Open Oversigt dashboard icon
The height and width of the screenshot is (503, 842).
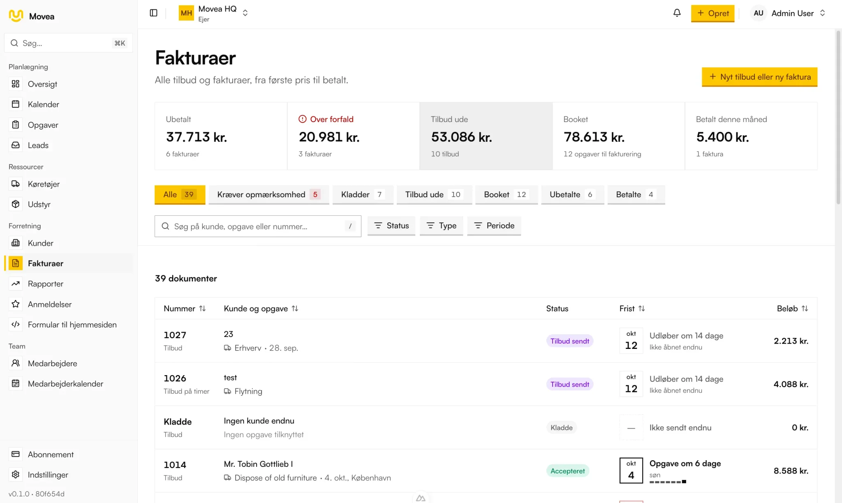16,84
